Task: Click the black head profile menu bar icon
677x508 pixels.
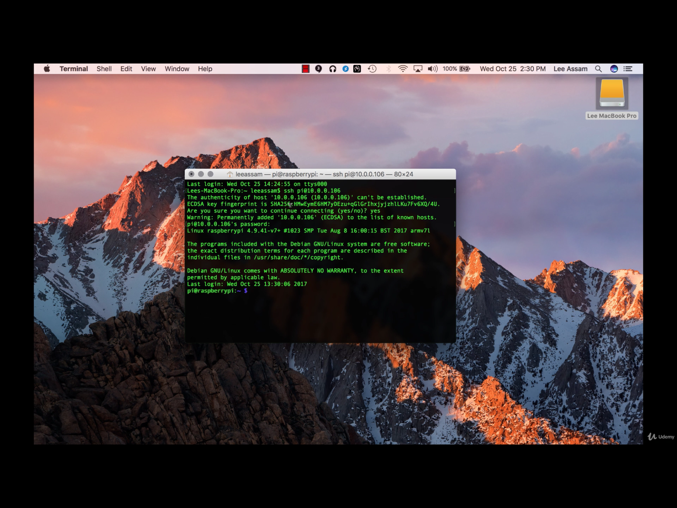Action: coord(357,69)
